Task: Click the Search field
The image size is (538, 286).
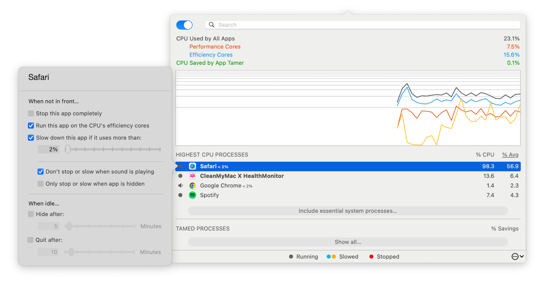Action: [362, 25]
